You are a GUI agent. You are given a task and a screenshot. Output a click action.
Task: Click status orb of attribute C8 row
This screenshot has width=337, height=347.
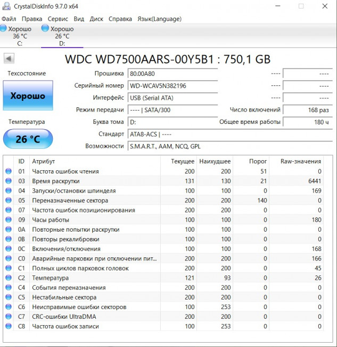point(9,326)
